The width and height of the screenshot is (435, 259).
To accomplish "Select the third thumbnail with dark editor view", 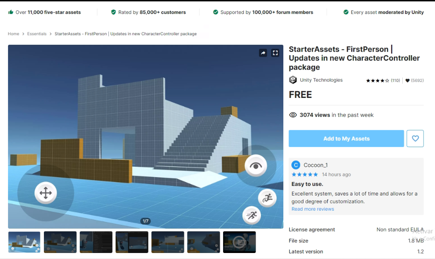I will click(96, 242).
